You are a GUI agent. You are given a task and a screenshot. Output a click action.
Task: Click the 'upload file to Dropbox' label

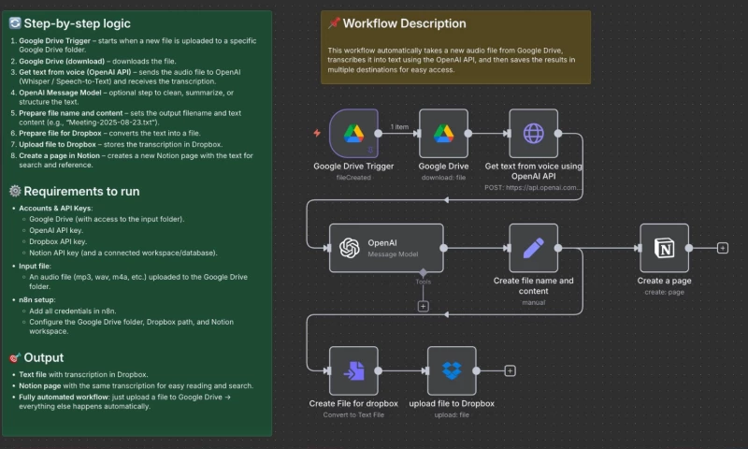tap(452, 404)
